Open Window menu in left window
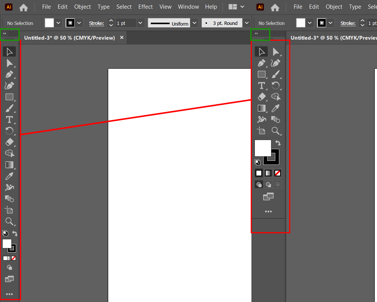 click(x=188, y=7)
